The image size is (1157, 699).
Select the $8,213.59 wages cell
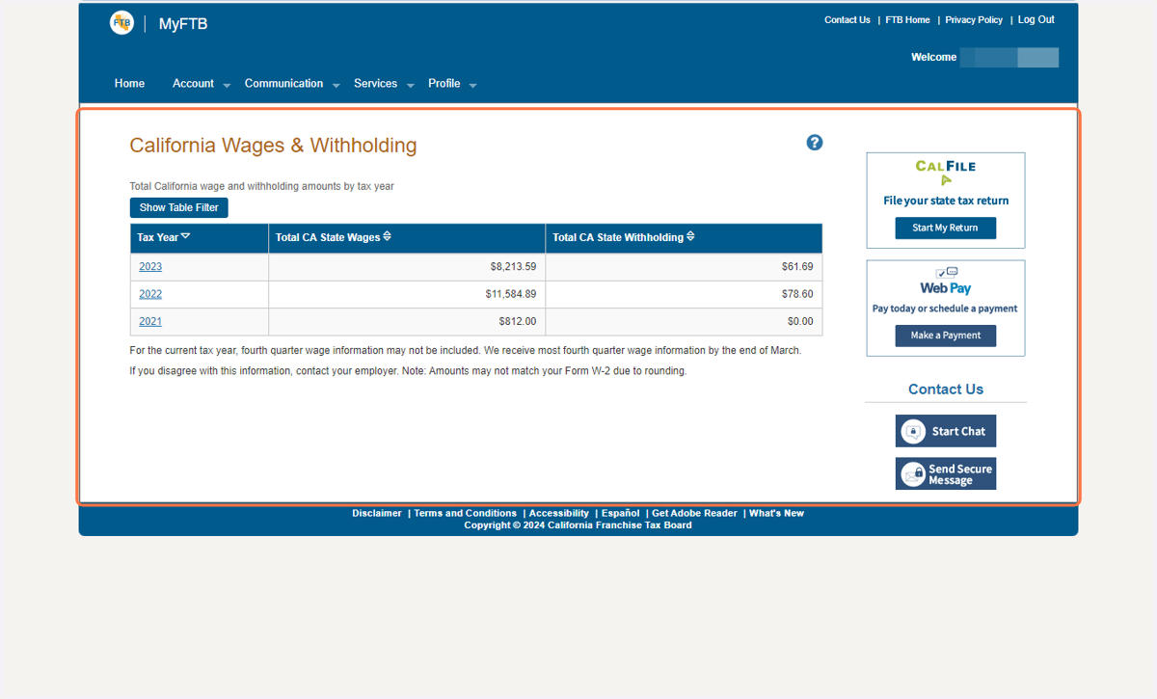click(x=407, y=267)
